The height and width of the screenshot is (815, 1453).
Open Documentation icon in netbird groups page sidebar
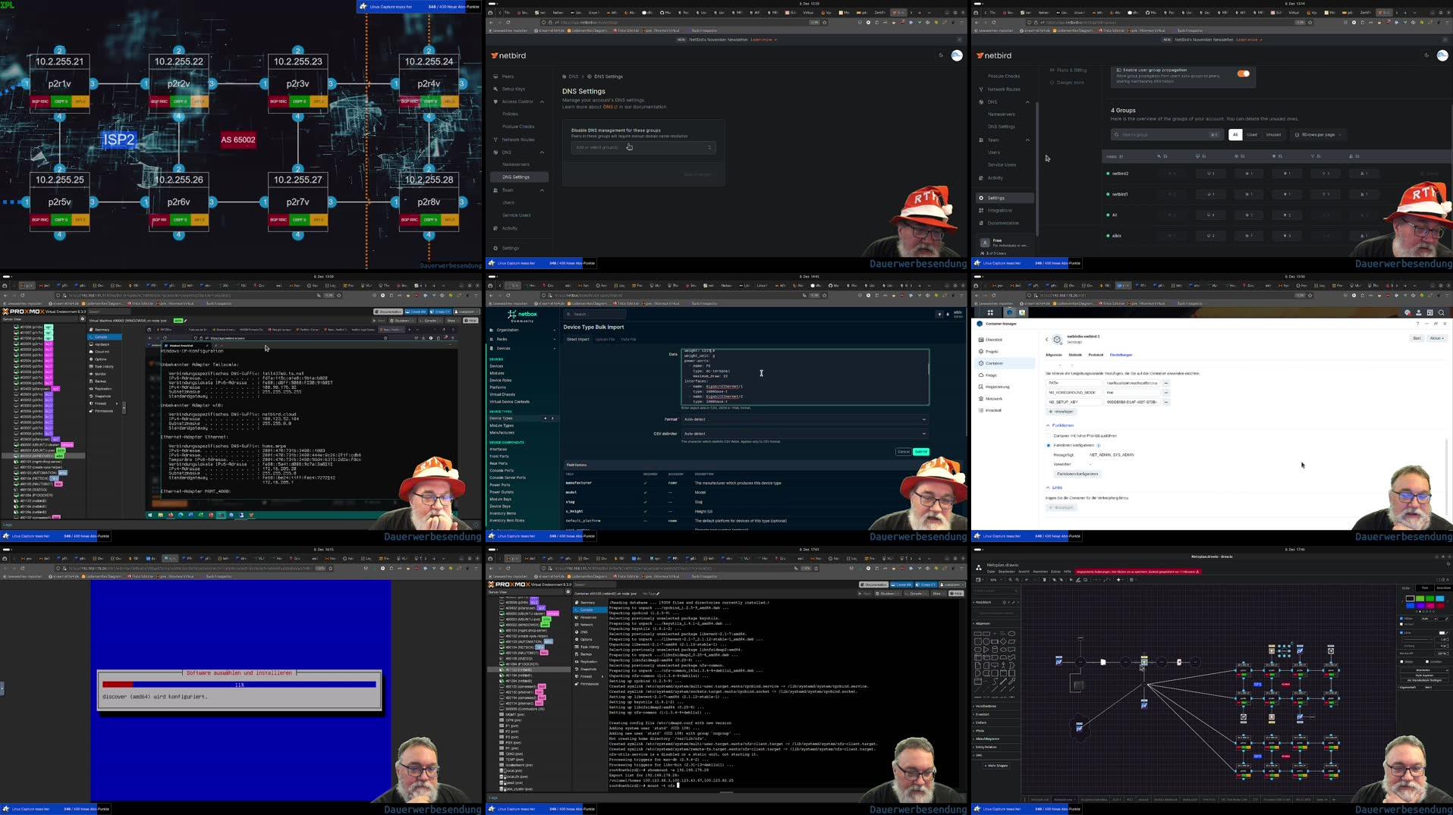point(981,223)
